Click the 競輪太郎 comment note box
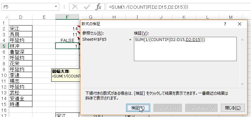 (x=66, y=75)
